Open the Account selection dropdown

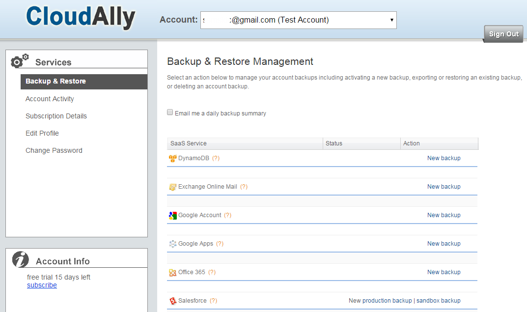click(391, 20)
